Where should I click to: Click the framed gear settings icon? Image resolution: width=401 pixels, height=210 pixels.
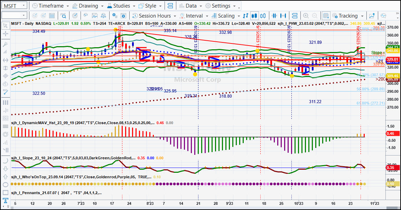coord(123,16)
